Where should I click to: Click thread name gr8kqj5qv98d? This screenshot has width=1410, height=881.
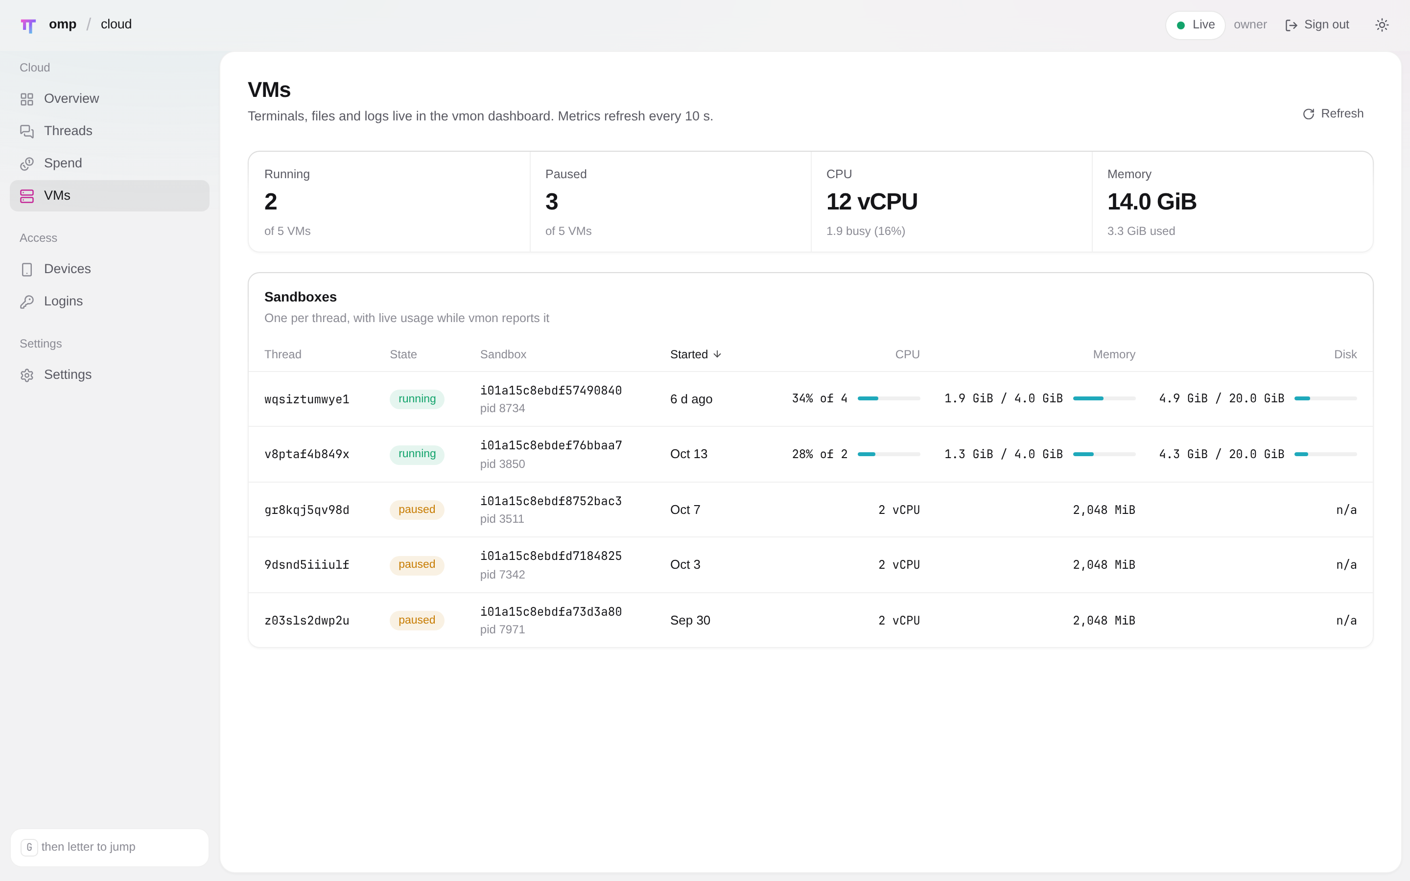point(307,510)
